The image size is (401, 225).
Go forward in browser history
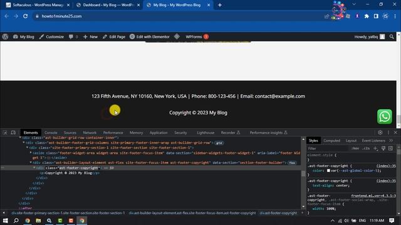(16, 16)
